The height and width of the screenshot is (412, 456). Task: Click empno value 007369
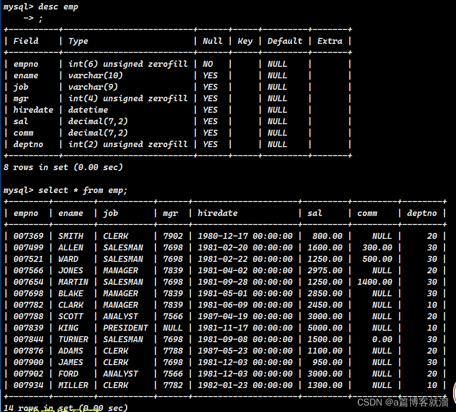(x=28, y=236)
